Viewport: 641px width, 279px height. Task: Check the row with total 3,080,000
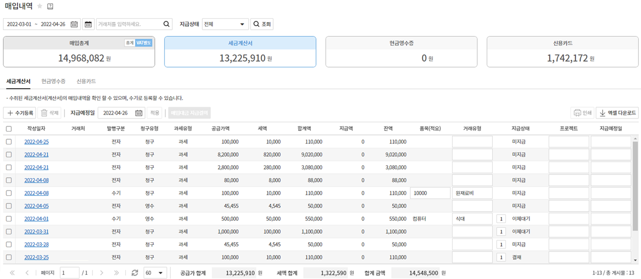pos(9,168)
